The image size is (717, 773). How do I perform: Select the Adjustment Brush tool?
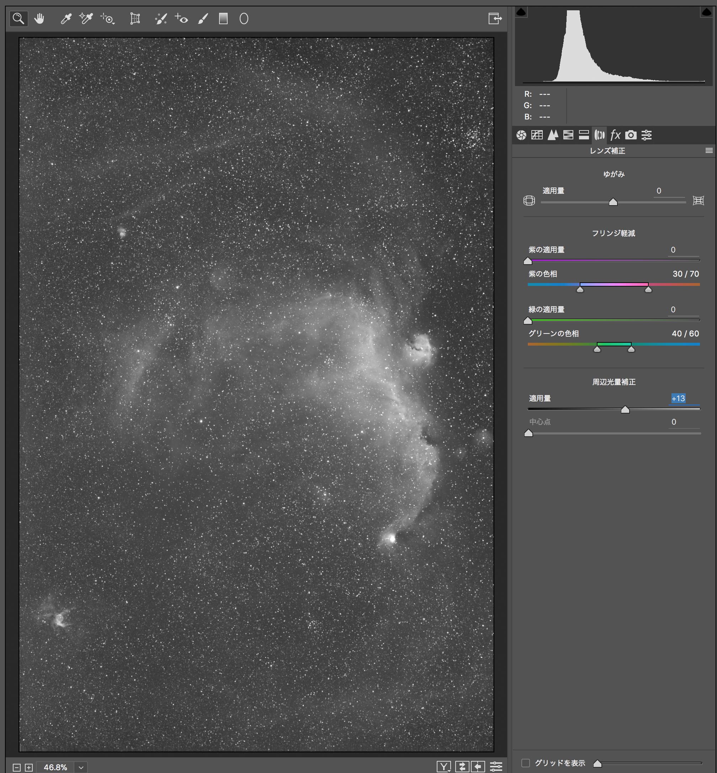(203, 18)
